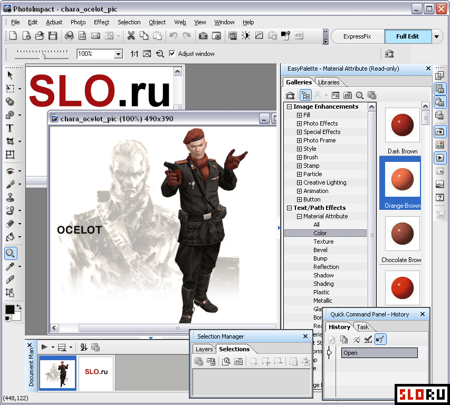Collapse the Text/Path Effects tree
The image size is (450, 405).
[x=290, y=208]
